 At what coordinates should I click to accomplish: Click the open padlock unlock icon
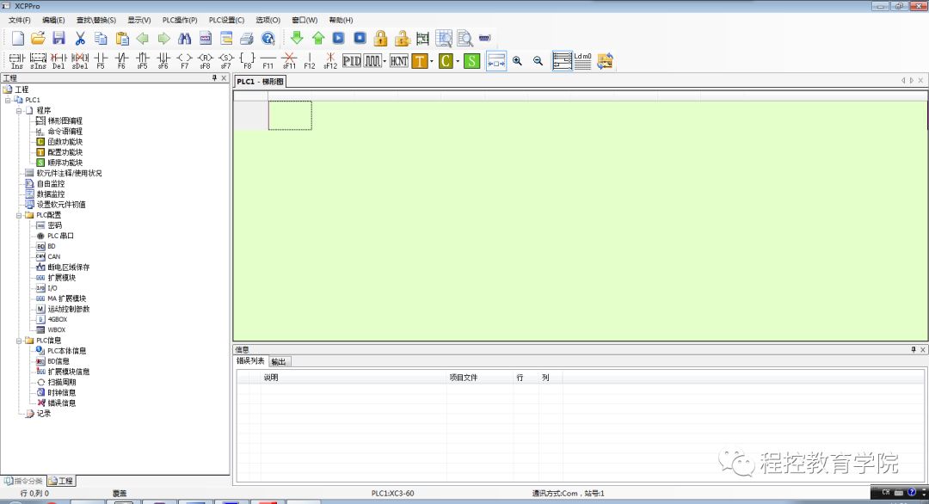tap(402, 39)
